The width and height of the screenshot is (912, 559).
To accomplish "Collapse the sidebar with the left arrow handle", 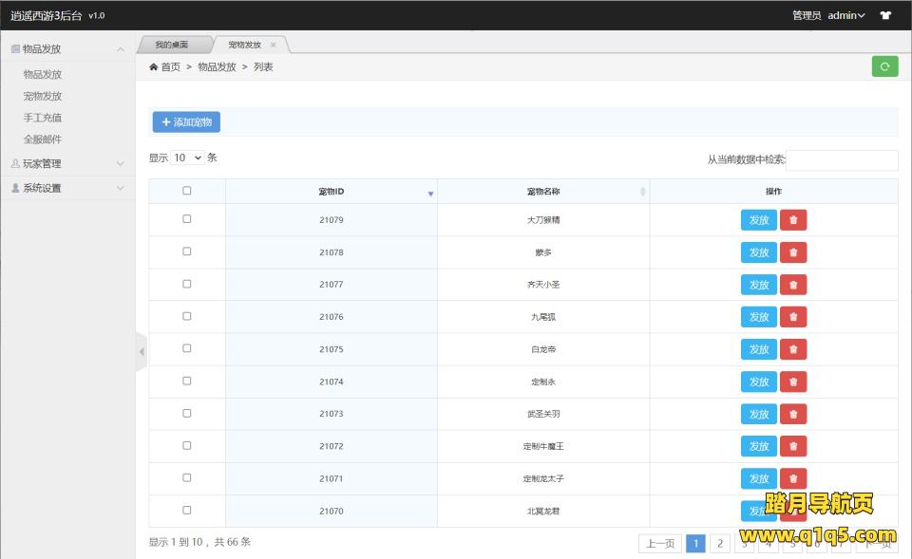I will coord(142,352).
